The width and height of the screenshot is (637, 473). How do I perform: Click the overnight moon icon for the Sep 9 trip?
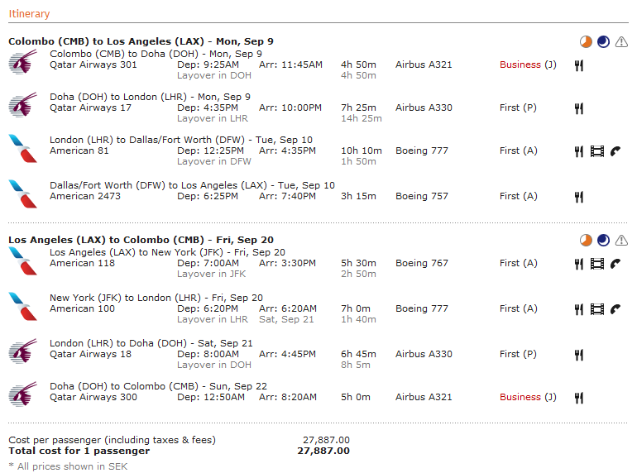603,41
